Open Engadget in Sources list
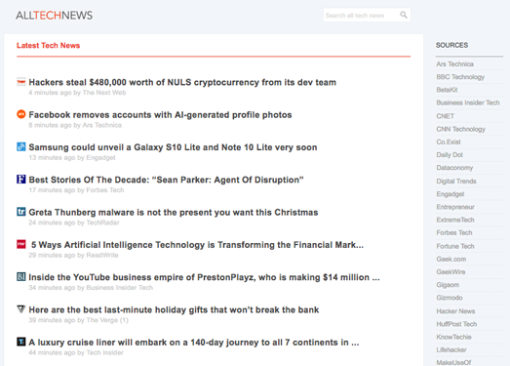510x366 pixels. click(x=451, y=194)
